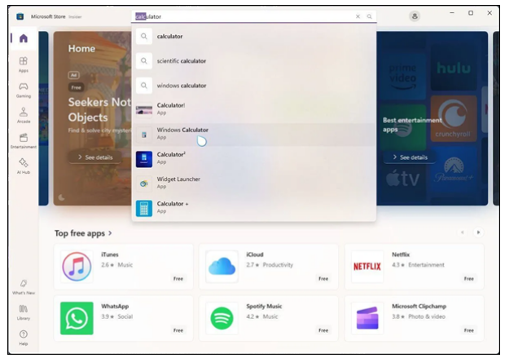This screenshot has height=358, width=505.
Task: Open Help in the sidebar
Action: pos(23,338)
